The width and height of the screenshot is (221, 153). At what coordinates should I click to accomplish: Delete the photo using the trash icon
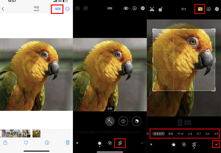(x=67, y=143)
